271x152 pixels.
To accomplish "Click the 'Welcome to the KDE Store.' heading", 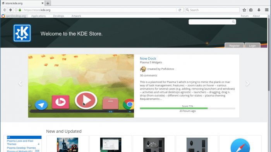I will 72,34.
